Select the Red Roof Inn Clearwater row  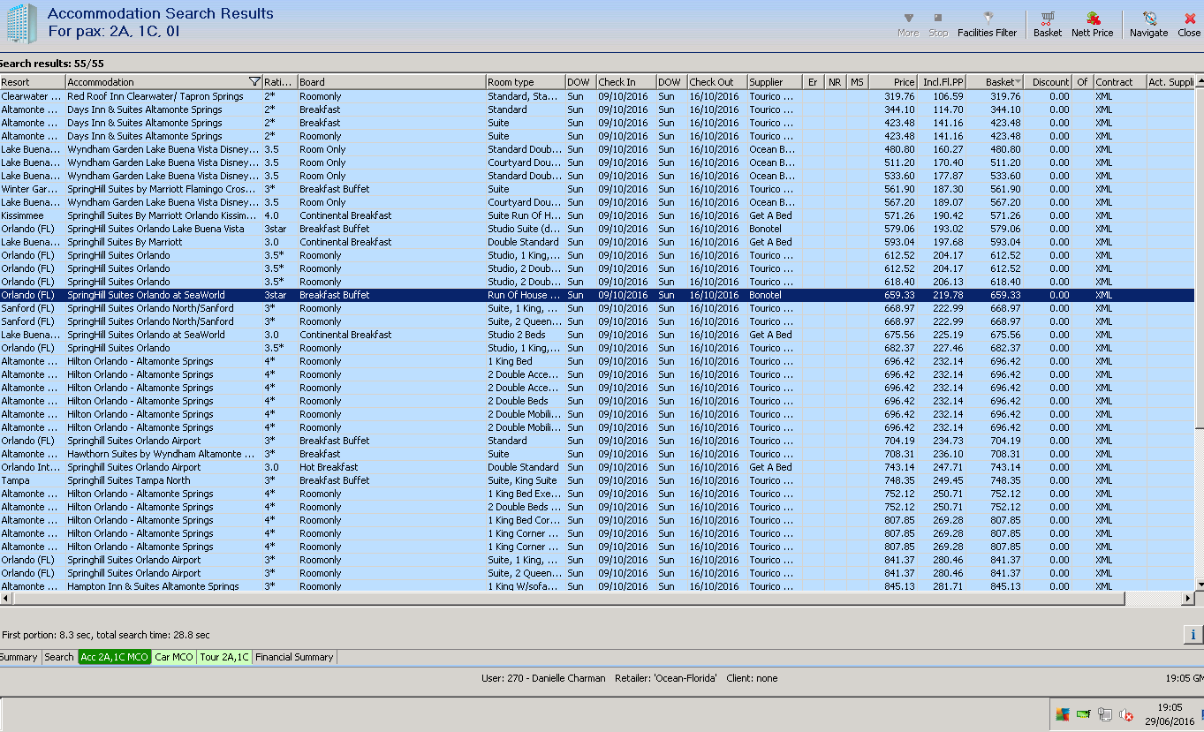coord(597,96)
